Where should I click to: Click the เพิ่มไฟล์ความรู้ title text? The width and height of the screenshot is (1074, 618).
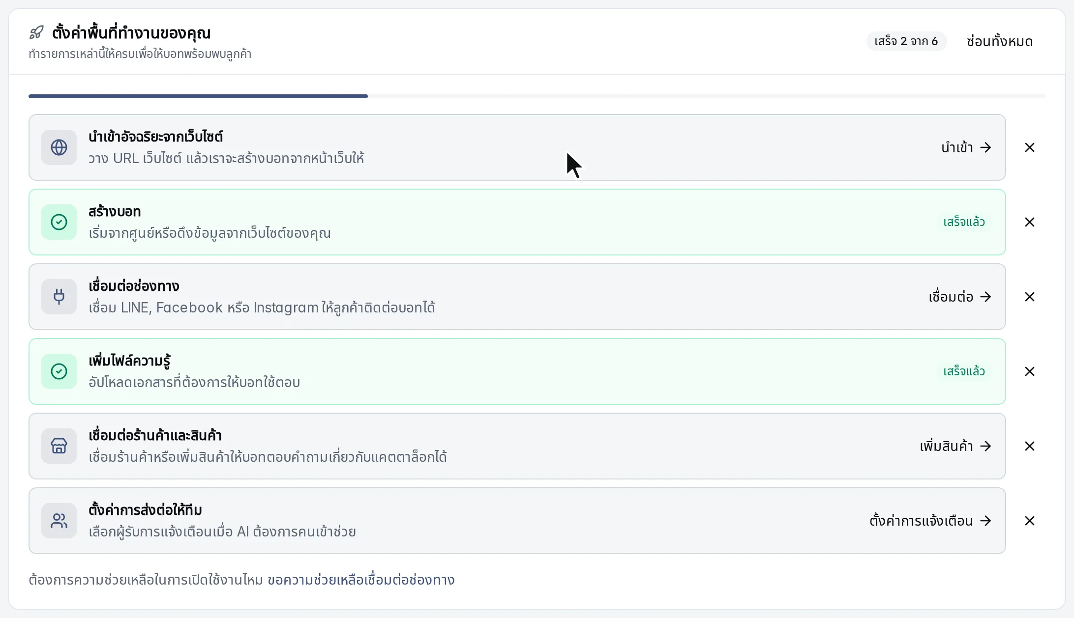click(x=129, y=361)
